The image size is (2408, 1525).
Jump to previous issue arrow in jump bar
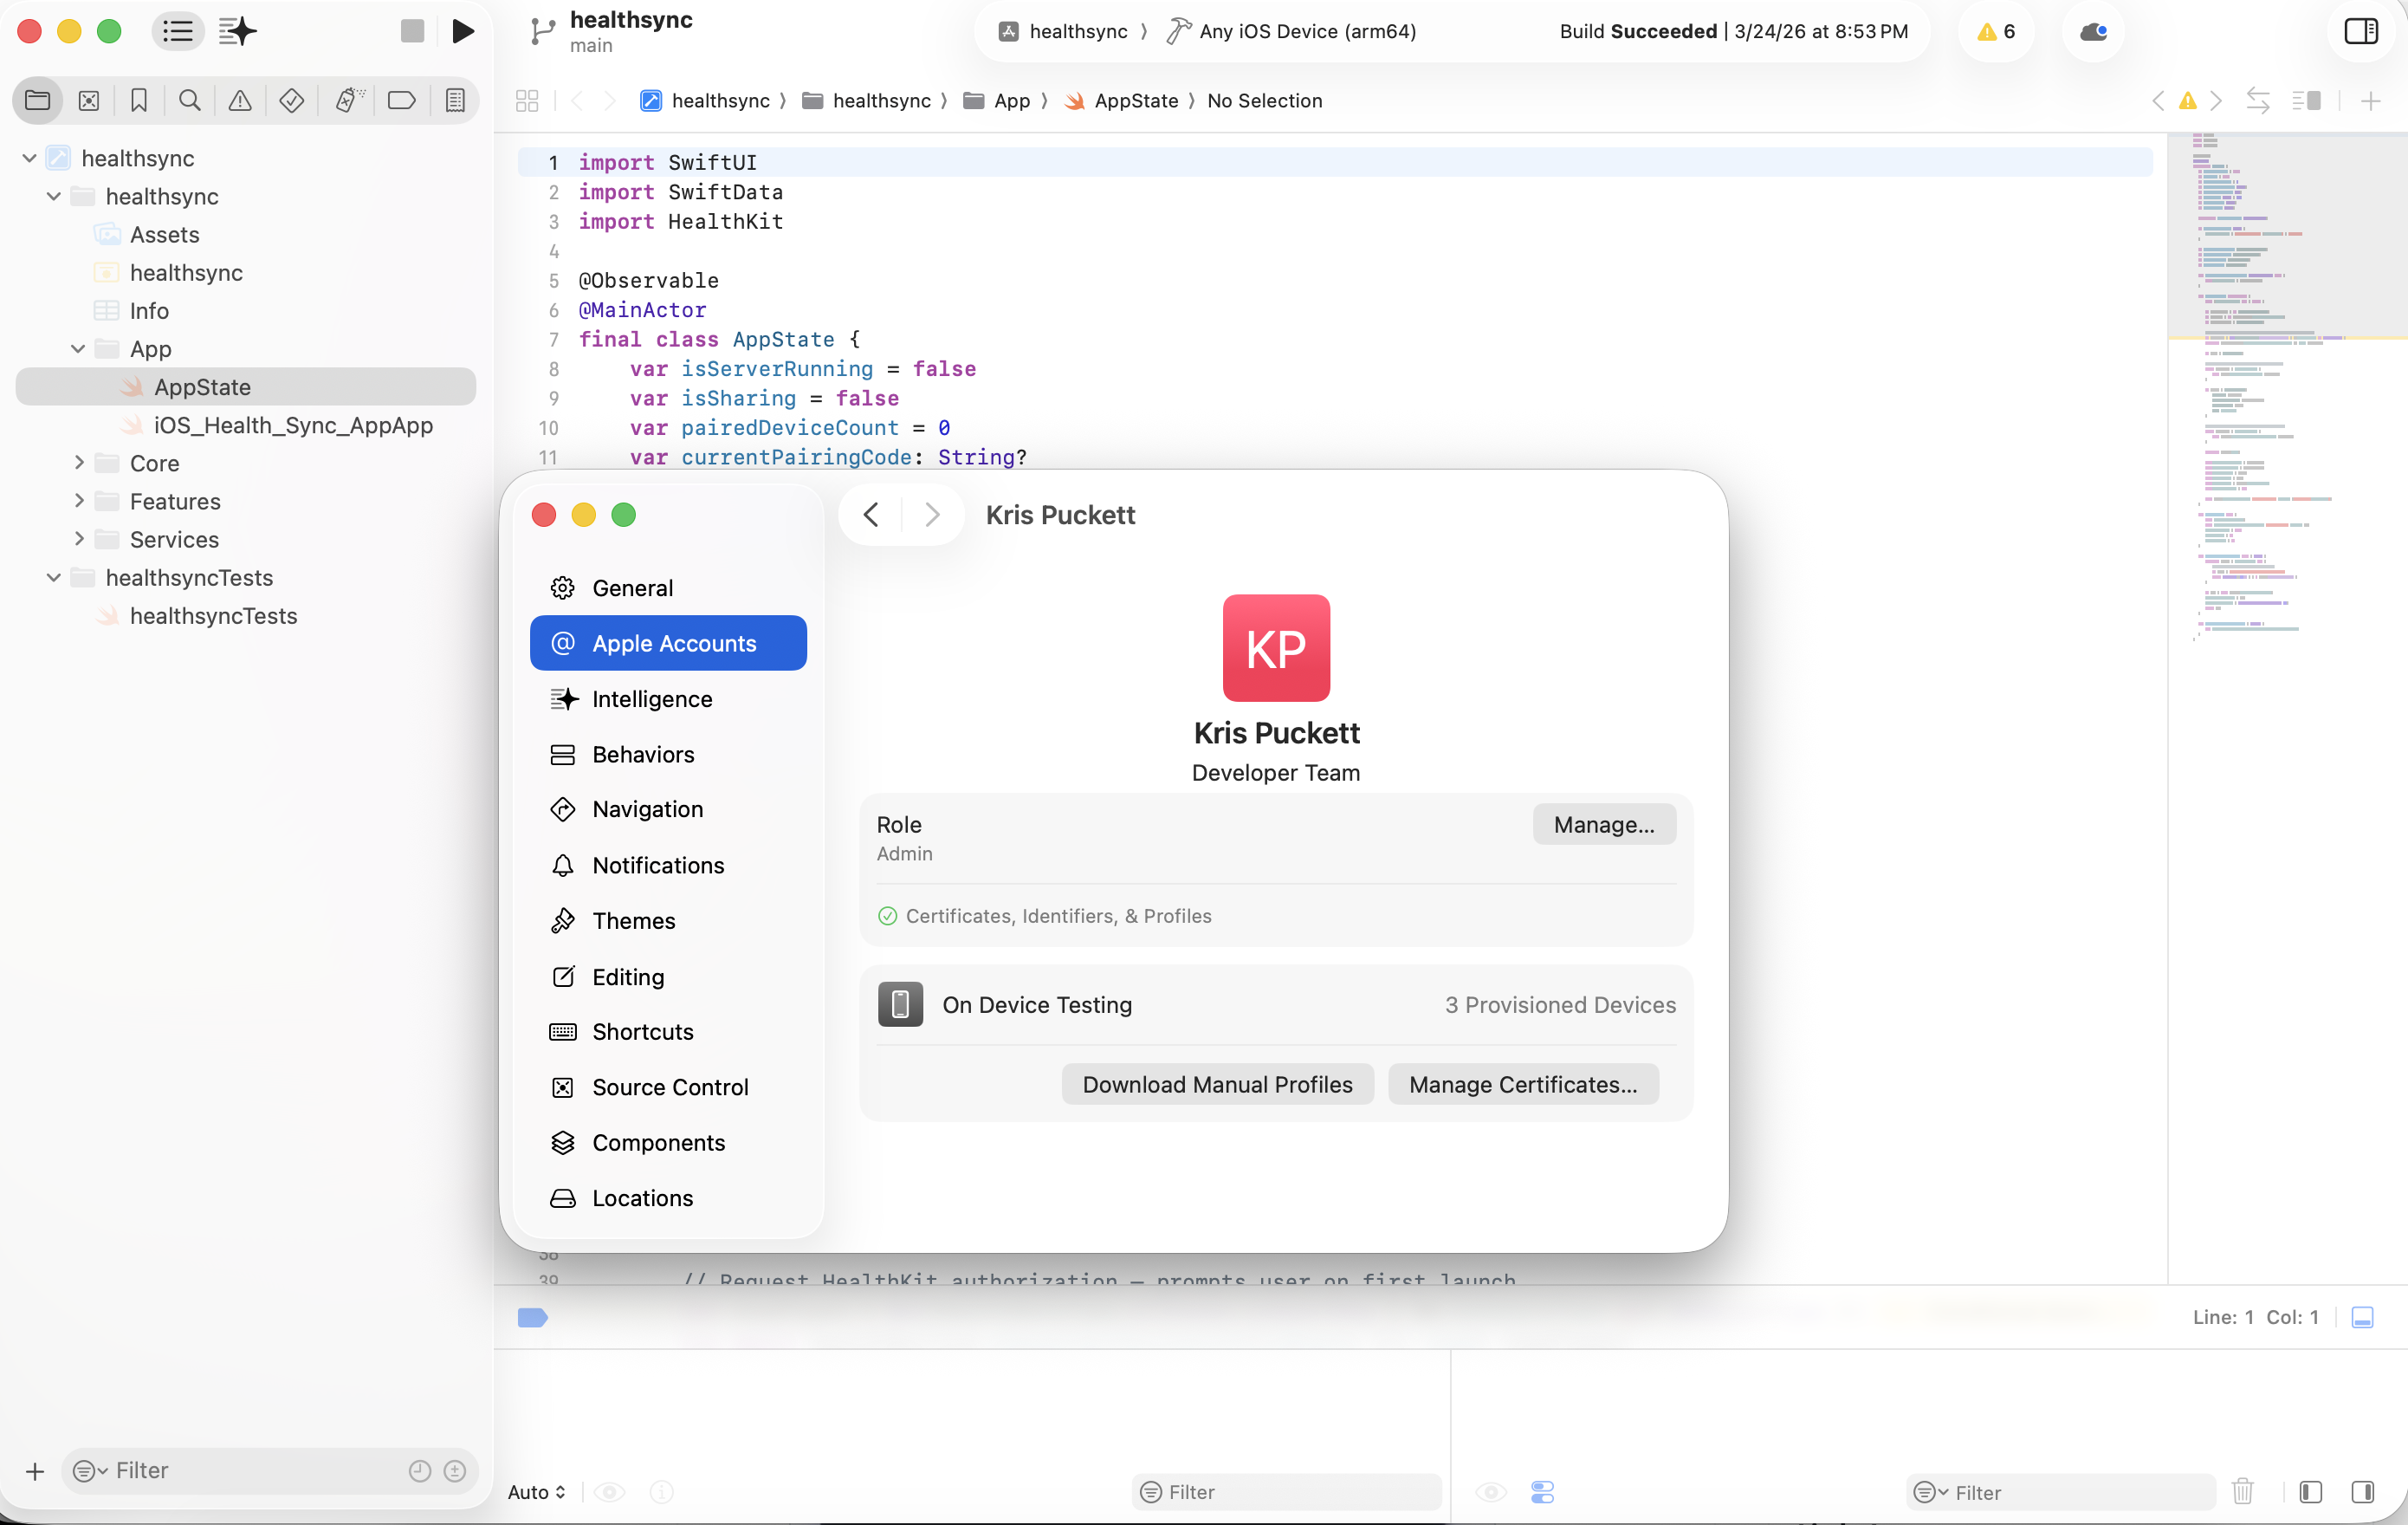(2158, 100)
